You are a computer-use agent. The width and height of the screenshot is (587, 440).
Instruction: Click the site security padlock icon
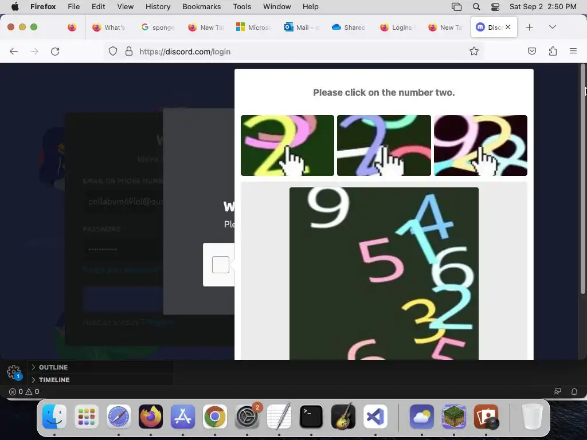[129, 51]
